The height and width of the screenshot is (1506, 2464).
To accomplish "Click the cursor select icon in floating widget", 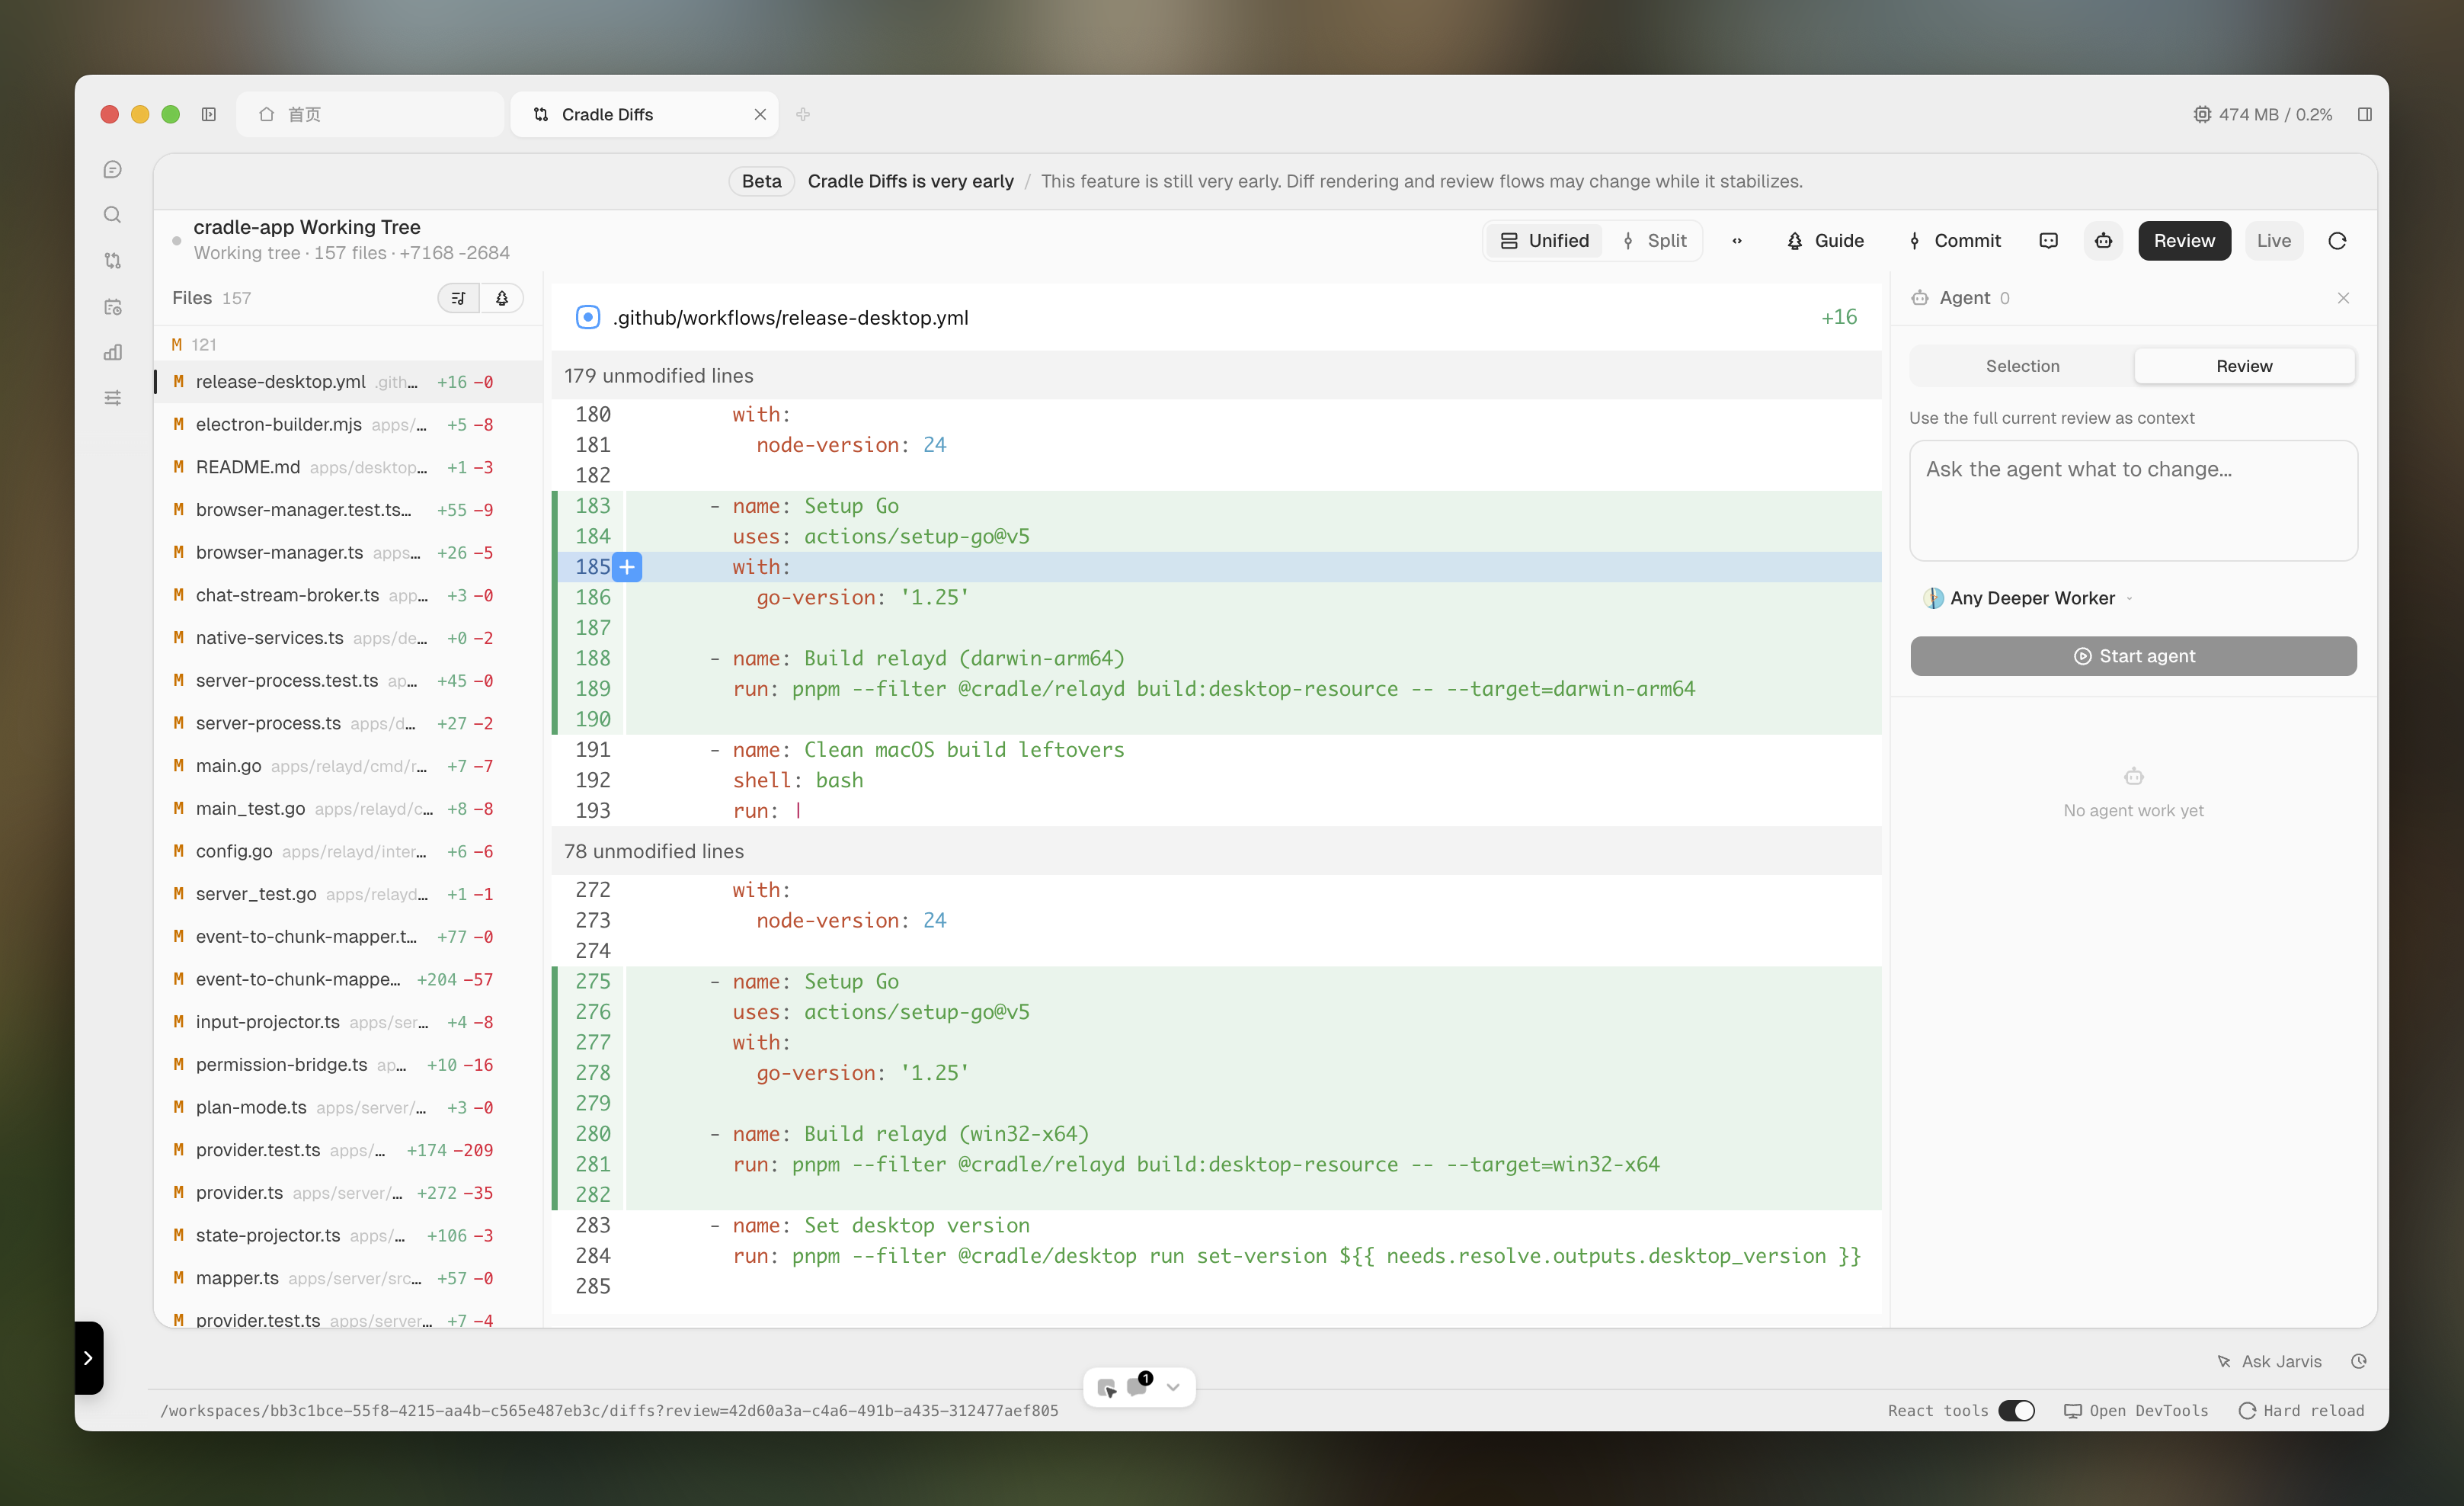I will (1106, 1387).
